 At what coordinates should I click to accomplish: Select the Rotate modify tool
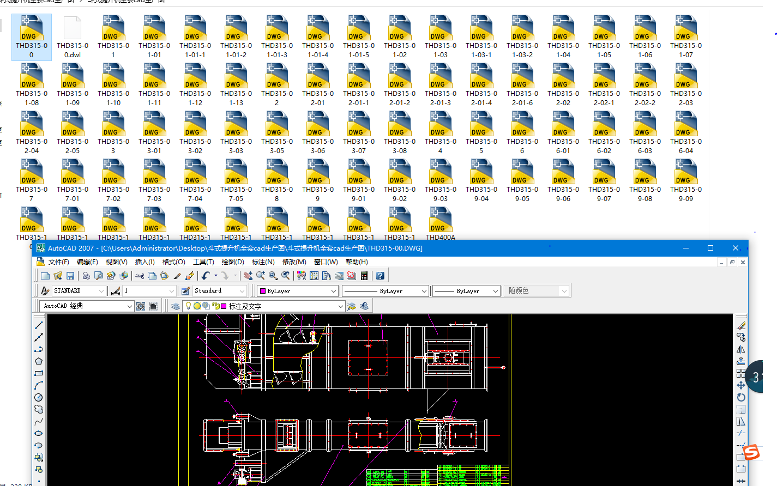point(741,397)
